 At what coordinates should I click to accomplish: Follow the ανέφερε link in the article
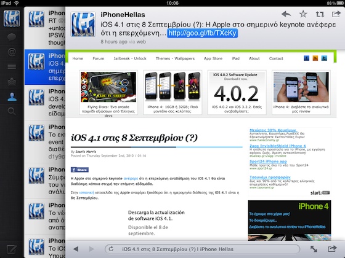pyautogui.click(x=131, y=179)
